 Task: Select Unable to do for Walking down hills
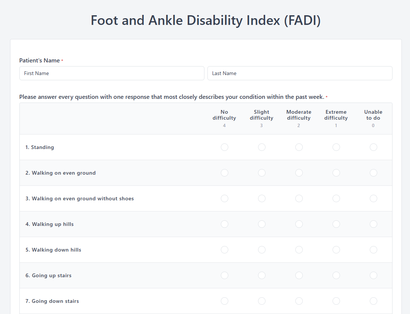374,250
